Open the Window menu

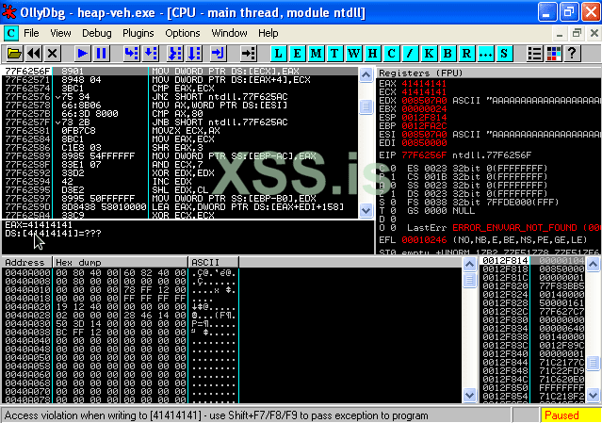click(230, 33)
